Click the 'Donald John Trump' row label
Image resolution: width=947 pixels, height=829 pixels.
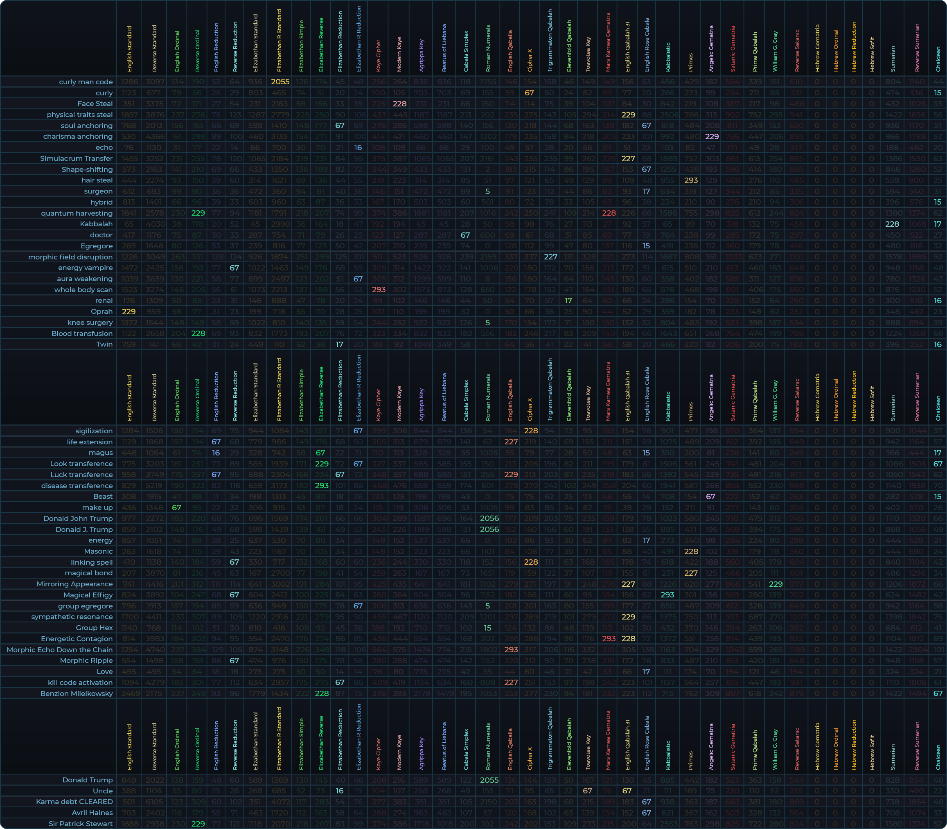tap(78, 518)
